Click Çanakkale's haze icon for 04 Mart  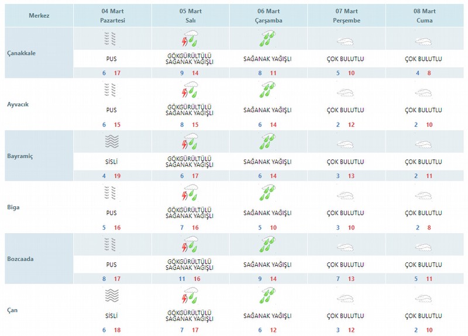[x=110, y=39]
